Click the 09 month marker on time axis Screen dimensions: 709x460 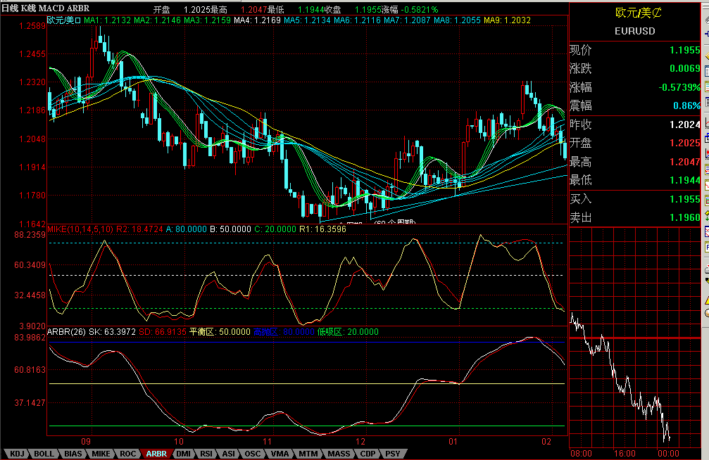(x=86, y=442)
